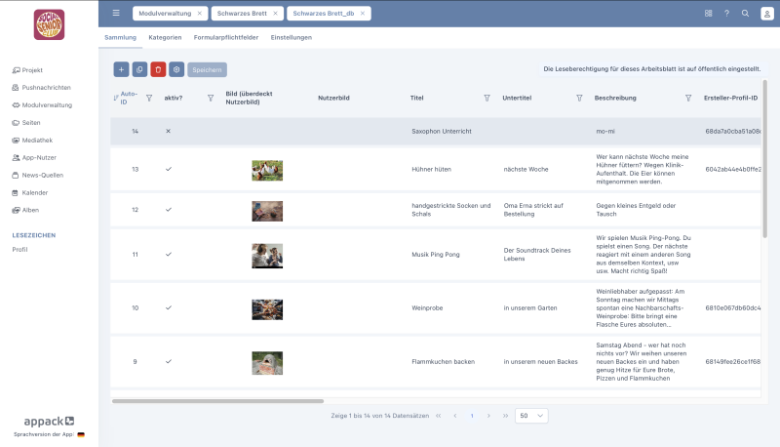The height and width of the screenshot is (447, 780).
Task: Click the search magnifier icon in header
Action: coord(745,14)
